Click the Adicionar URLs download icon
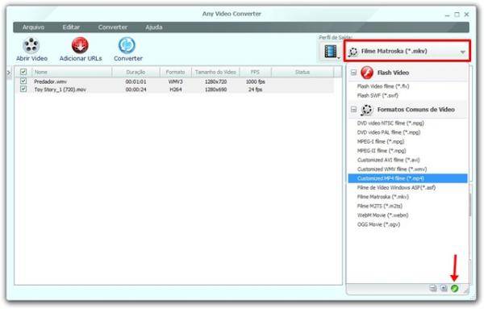 coord(80,45)
